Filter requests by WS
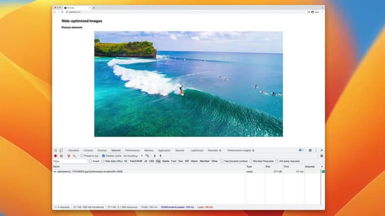 point(187,161)
